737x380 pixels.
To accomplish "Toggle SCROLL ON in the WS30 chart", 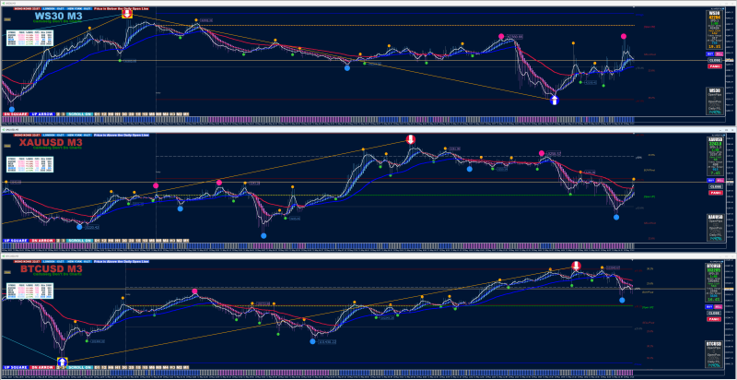I will click(79, 114).
